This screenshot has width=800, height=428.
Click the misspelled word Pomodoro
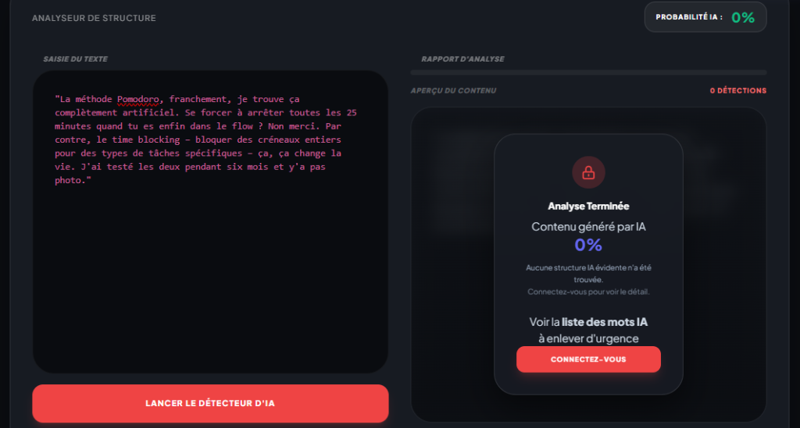[137, 99]
